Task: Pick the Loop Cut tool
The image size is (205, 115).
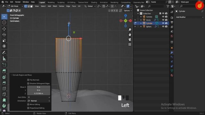Action: [4, 88]
